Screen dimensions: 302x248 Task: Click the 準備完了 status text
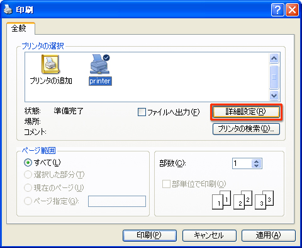[69, 111]
